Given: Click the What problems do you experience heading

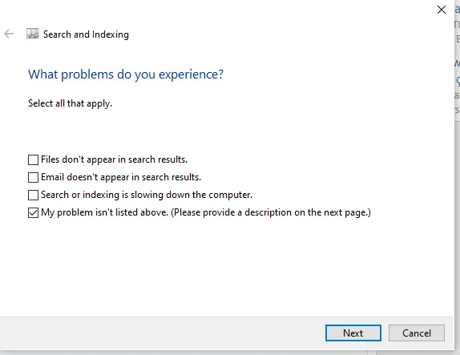Looking at the screenshot, I should tap(126, 75).
